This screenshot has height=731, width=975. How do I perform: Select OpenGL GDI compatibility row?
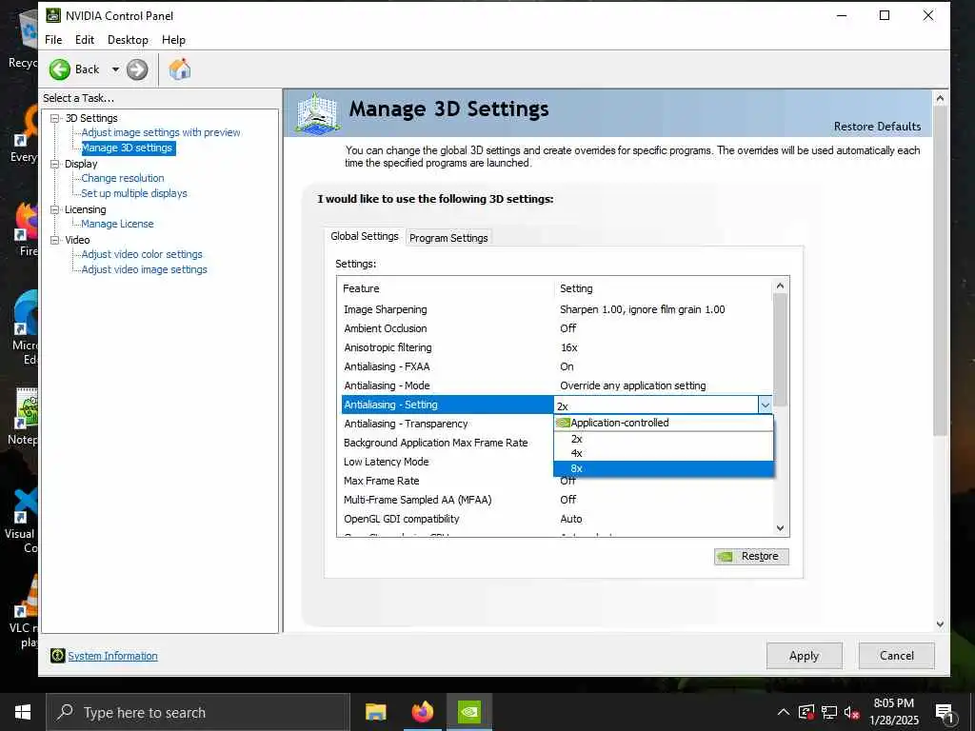(556, 519)
